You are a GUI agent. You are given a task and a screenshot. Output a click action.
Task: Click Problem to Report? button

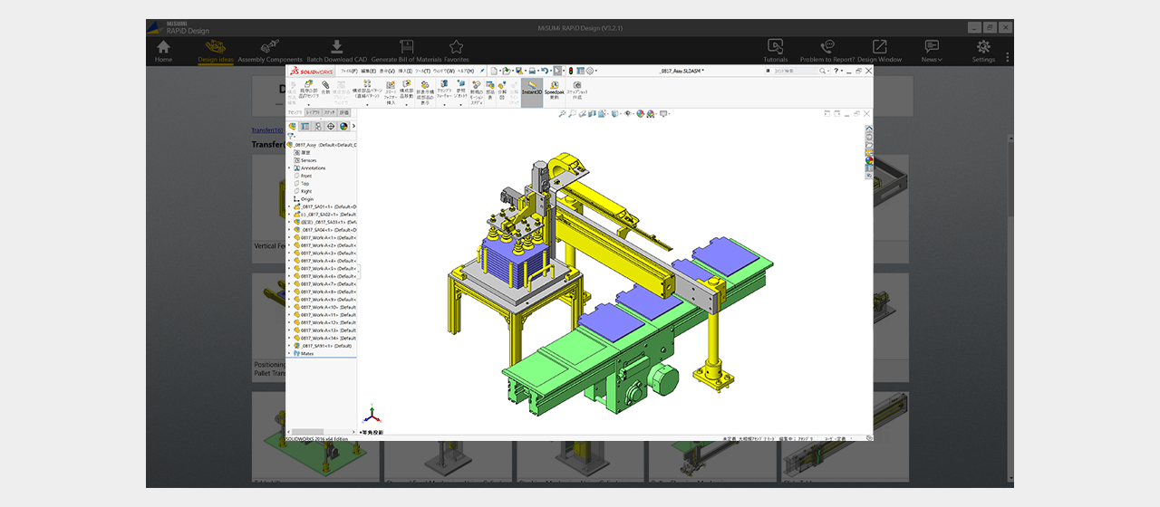click(x=826, y=52)
